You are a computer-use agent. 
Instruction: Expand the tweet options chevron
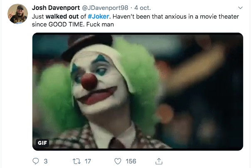pos(240,8)
